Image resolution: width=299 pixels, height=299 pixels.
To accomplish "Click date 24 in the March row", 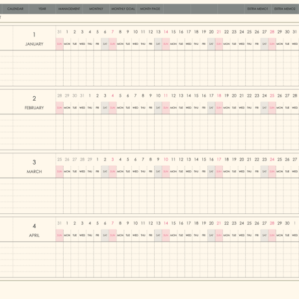I will 272,159.
